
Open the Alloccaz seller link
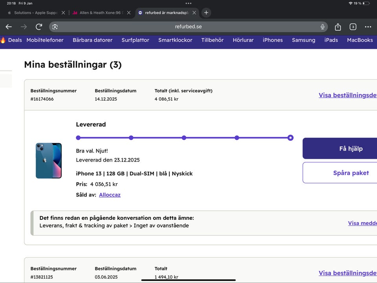[110, 195]
